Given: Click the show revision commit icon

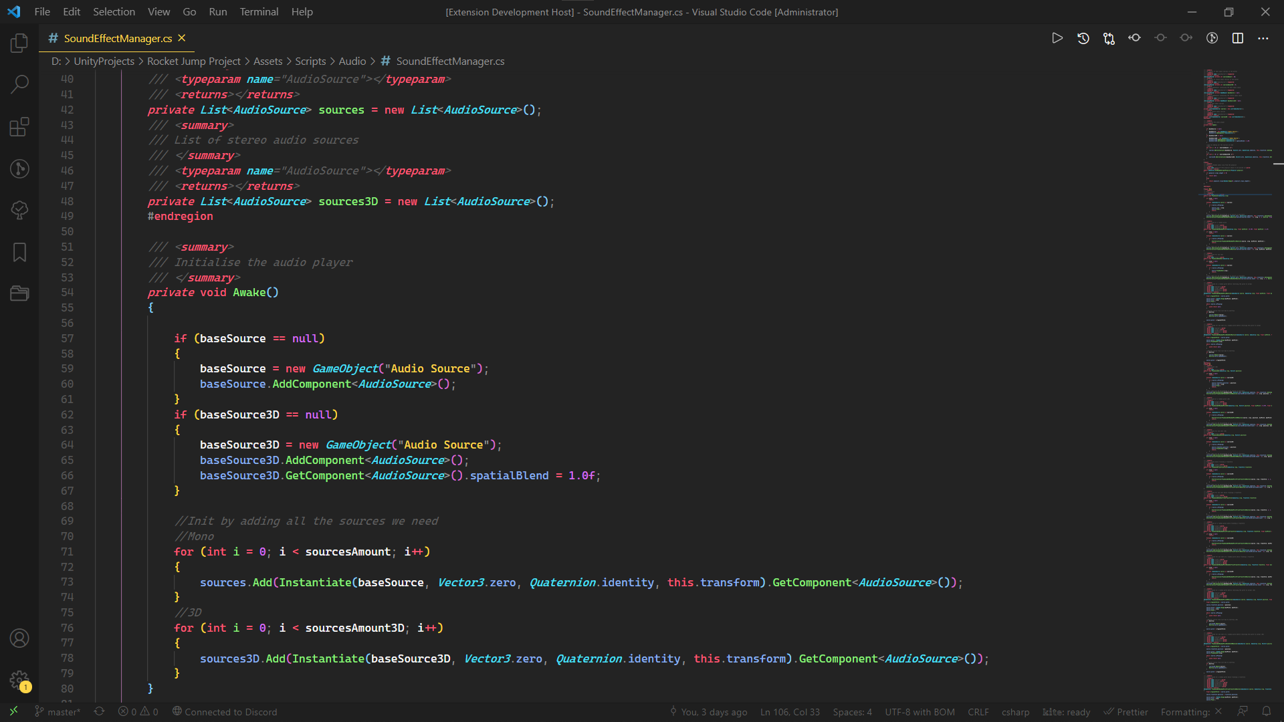Looking at the screenshot, I should pos(1161,38).
